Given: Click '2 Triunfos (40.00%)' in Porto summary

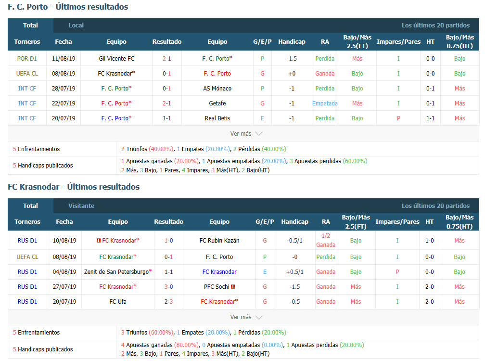Looking at the screenshot, I should coord(147,149).
